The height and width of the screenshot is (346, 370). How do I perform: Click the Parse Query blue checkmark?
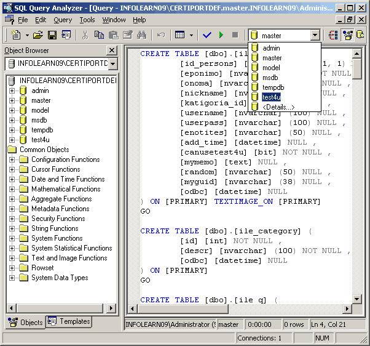(x=207, y=35)
